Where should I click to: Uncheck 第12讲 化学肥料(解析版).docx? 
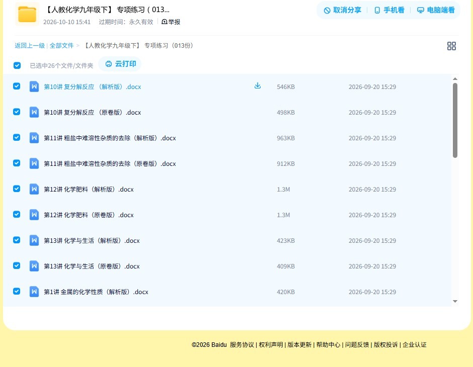click(17, 189)
